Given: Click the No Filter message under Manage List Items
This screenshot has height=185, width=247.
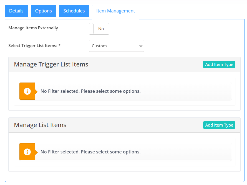Looking at the screenshot, I should [90, 152].
